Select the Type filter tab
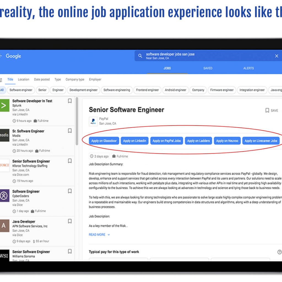The height and width of the screenshot is (282, 282). pyautogui.click(x=58, y=80)
